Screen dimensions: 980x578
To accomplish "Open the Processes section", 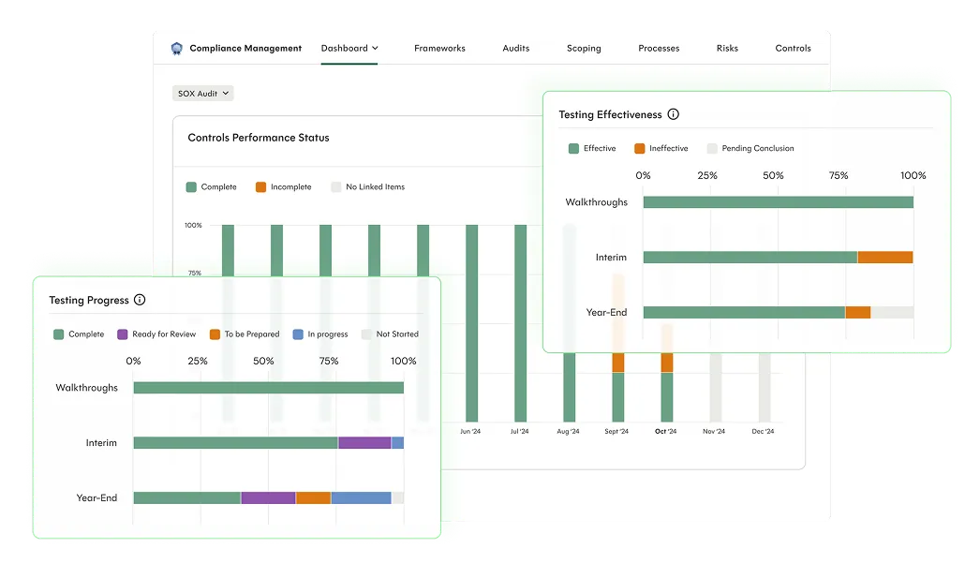I will [x=659, y=48].
